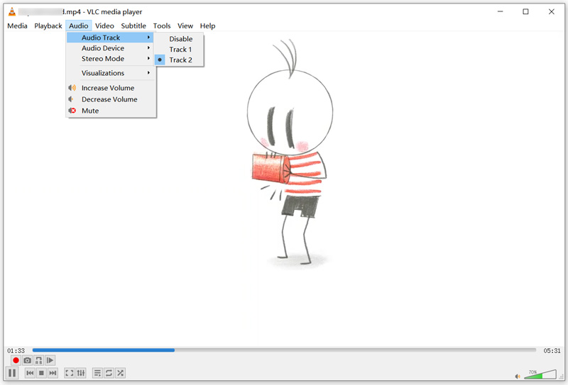Select Increase Volume menu entry

(110, 88)
